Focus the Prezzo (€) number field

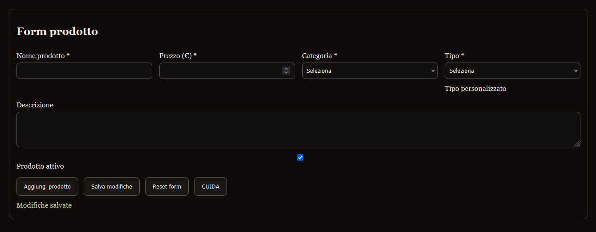click(220, 71)
